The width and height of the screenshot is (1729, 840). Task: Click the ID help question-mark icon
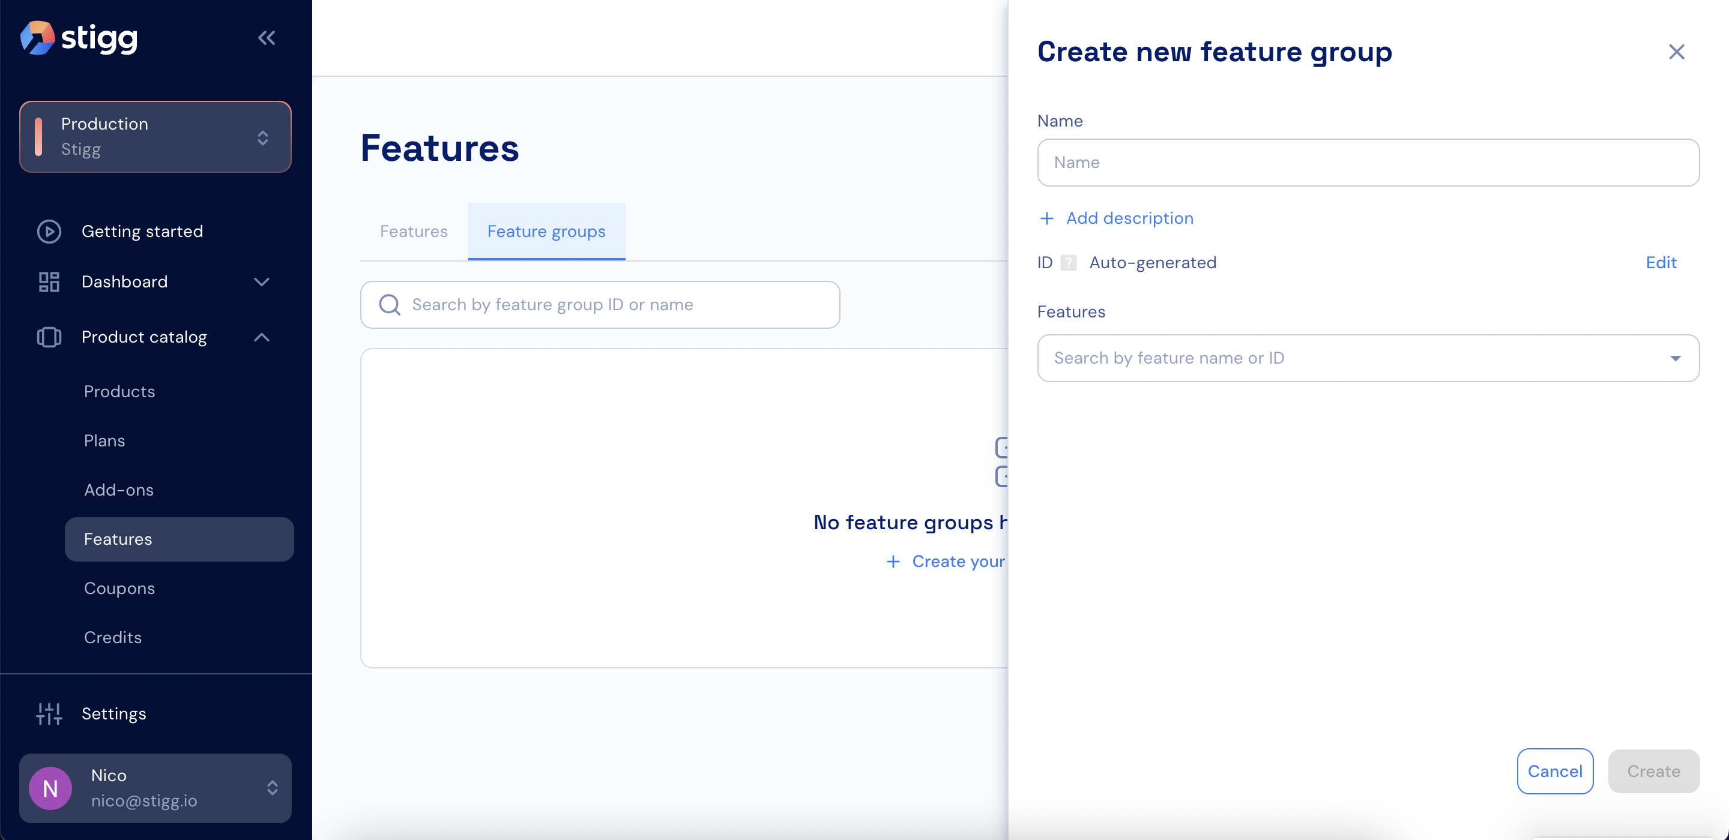point(1069,262)
